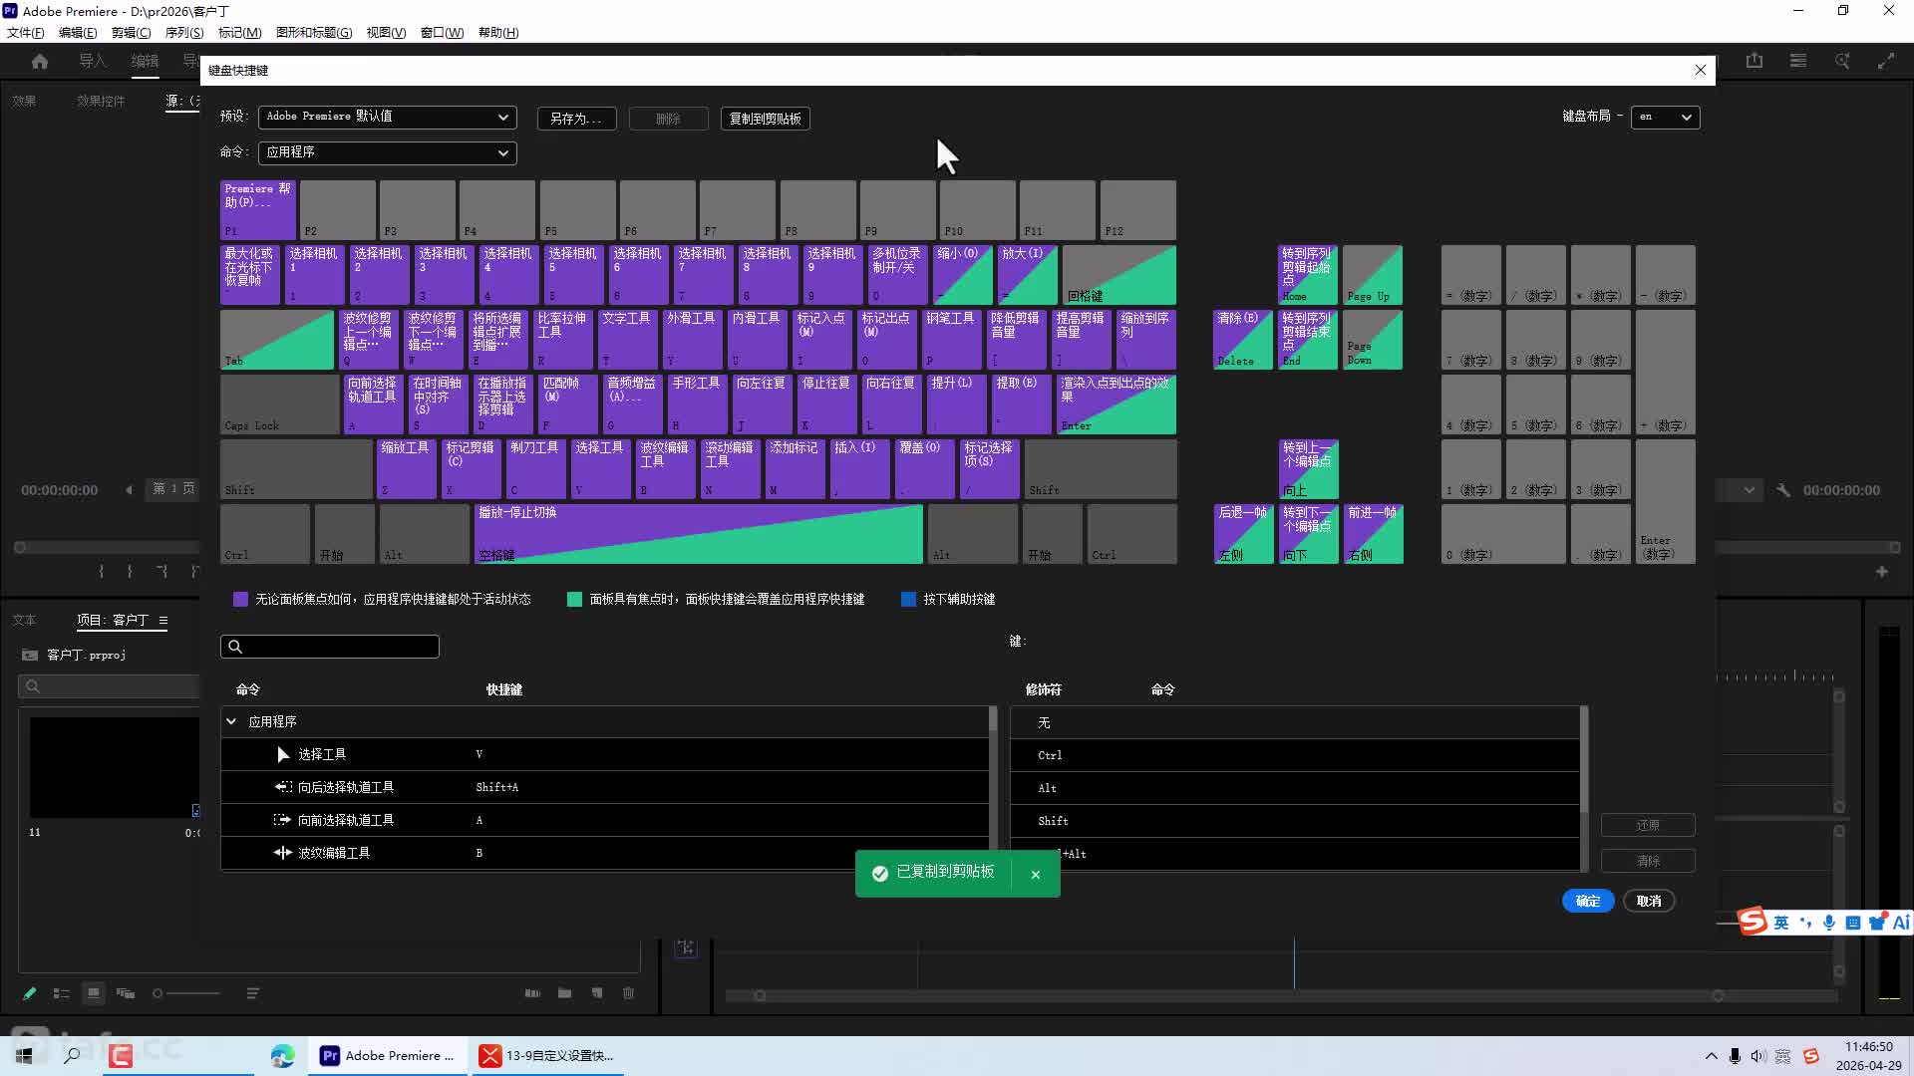The width and height of the screenshot is (1914, 1076).
Task: Click the Sogou S logo on floating IME bar
Action: click(x=1753, y=922)
